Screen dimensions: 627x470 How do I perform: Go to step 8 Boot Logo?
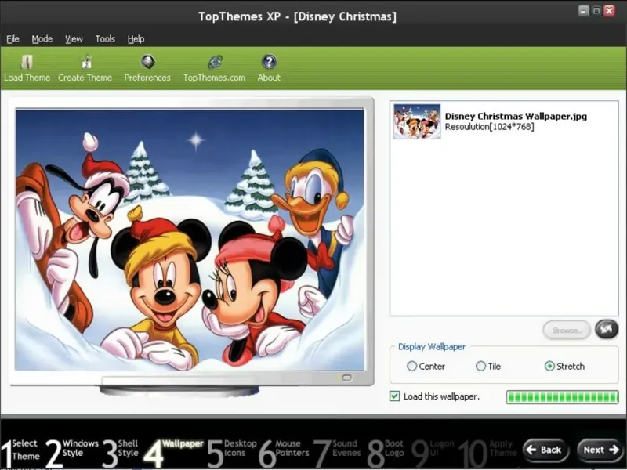pyautogui.click(x=386, y=452)
